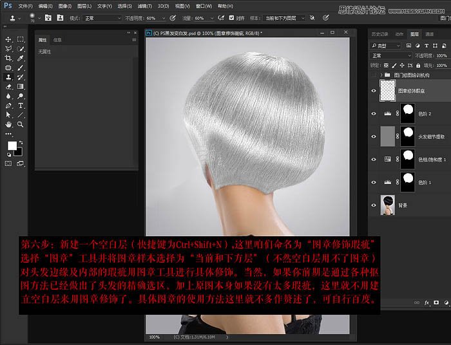Select the Zoom magnifier tool
The height and width of the screenshot is (345, 451).
coord(21,124)
